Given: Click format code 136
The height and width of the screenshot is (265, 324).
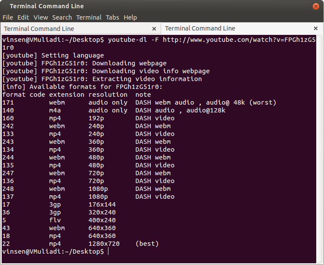Looking at the screenshot, I should [8, 181].
